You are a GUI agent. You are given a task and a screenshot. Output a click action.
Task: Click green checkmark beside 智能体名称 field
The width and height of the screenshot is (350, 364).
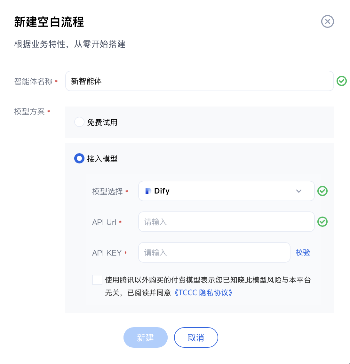point(341,81)
